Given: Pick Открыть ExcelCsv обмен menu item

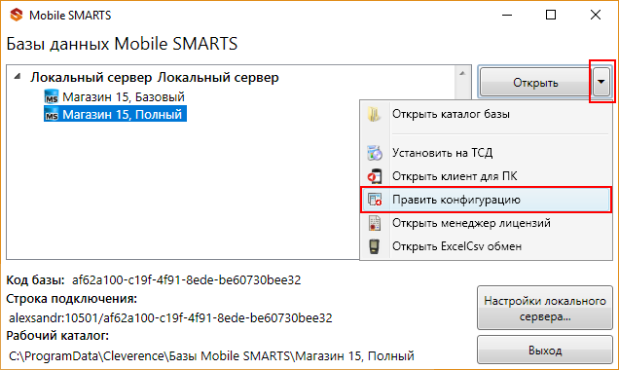Looking at the screenshot, I should (486, 246).
